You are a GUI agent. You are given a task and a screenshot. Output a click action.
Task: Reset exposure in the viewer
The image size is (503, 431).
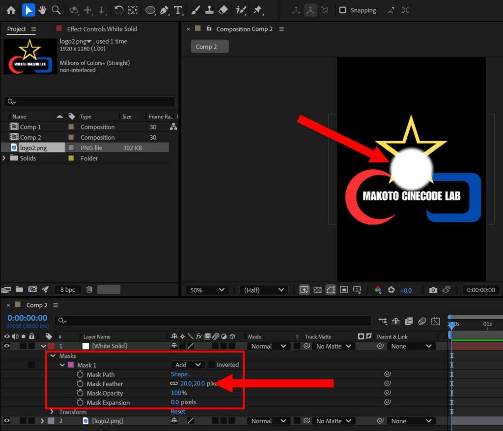click(391, 290)
